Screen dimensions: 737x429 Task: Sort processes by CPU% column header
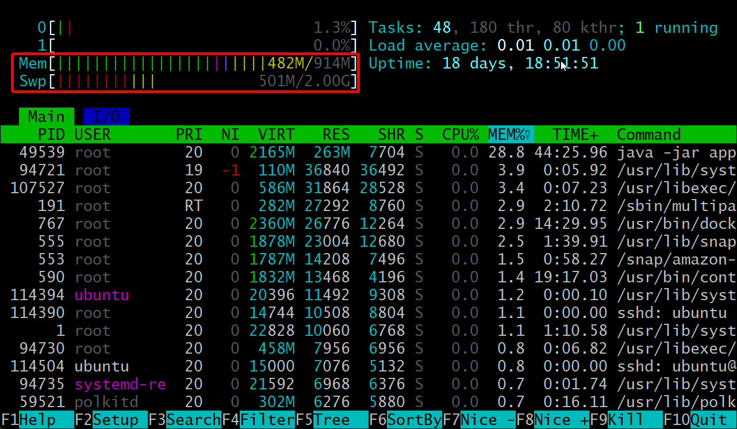pos(460,135)
